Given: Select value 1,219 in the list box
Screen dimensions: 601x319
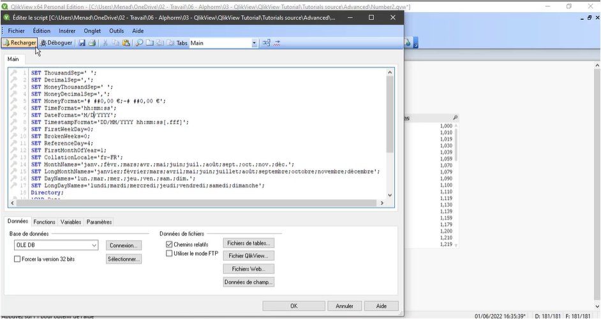Looking at the screenshot, I should click(x=446, y=244).
